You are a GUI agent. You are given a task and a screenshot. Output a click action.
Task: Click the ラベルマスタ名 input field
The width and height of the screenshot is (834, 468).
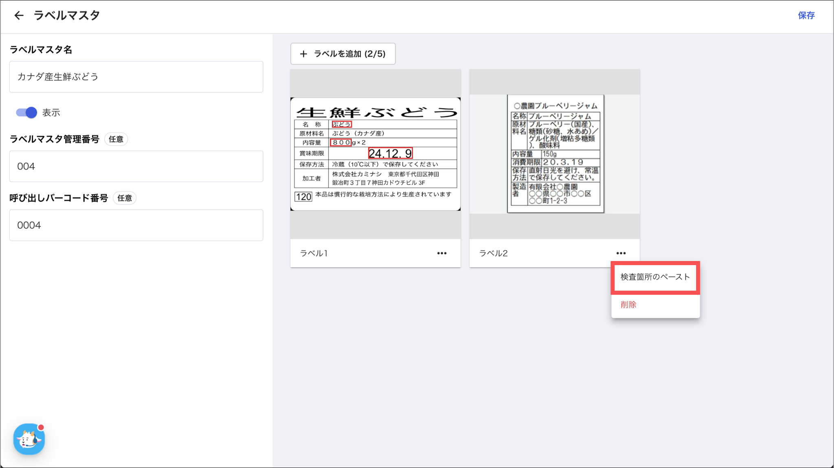[136, 77]
